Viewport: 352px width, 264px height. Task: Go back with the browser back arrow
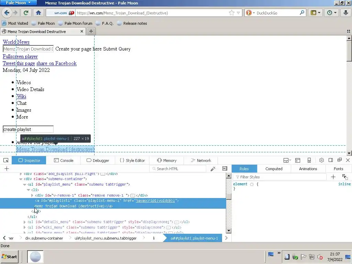7,13
